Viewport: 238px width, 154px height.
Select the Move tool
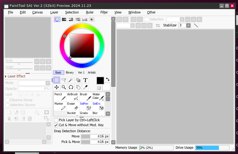click(x=57, y=87)
